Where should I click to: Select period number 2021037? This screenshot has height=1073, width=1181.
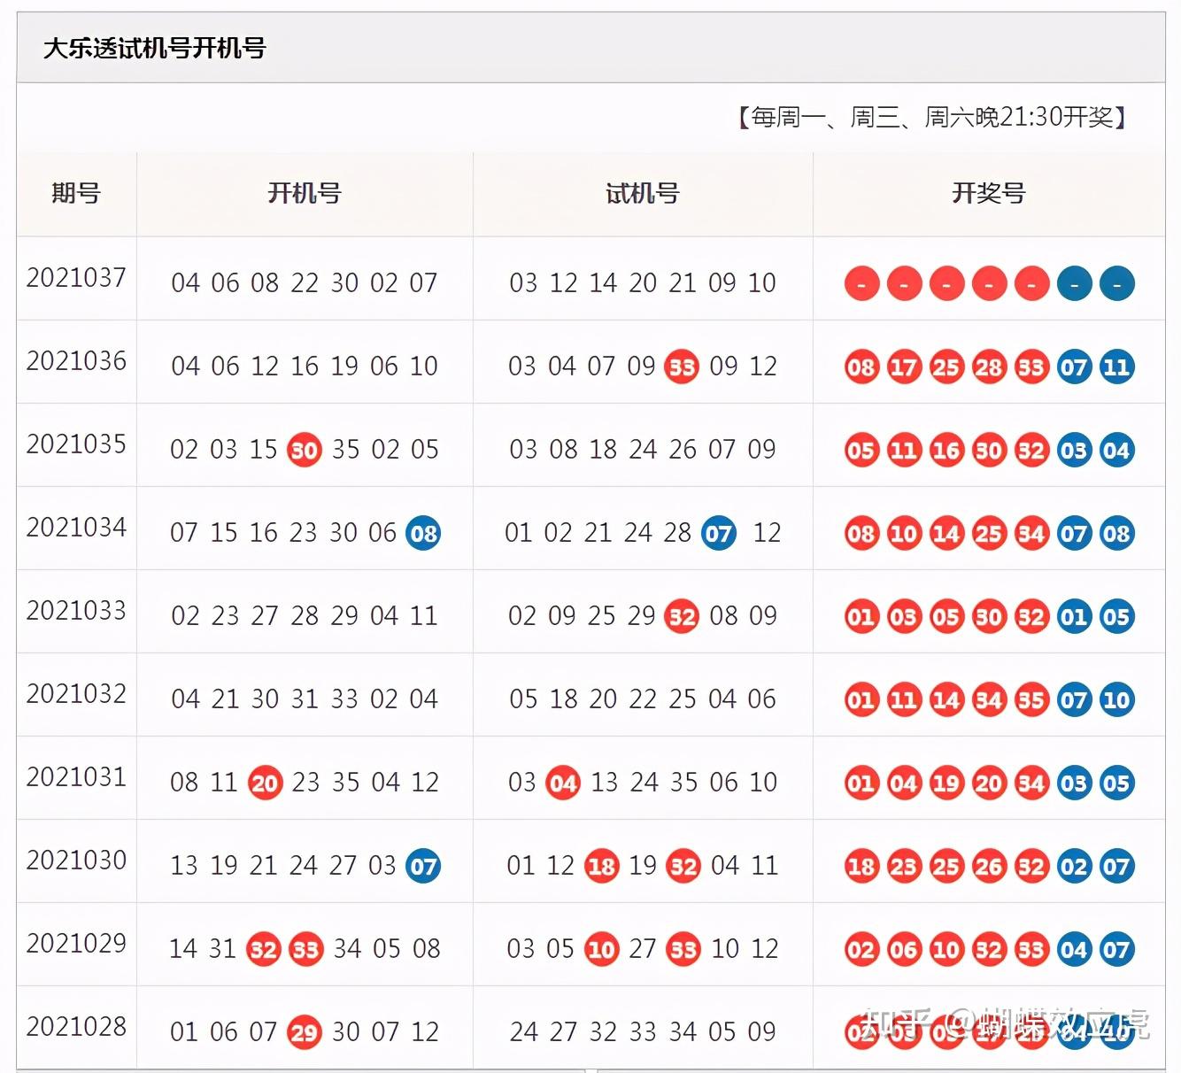pyautogui.click(x=76, y=278)
